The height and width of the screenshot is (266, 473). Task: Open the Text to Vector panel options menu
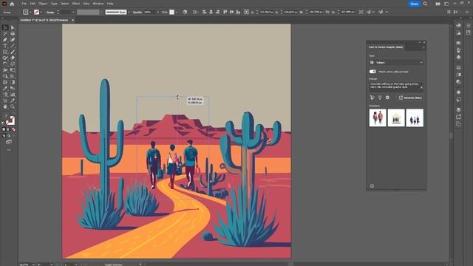coord(423,47)
